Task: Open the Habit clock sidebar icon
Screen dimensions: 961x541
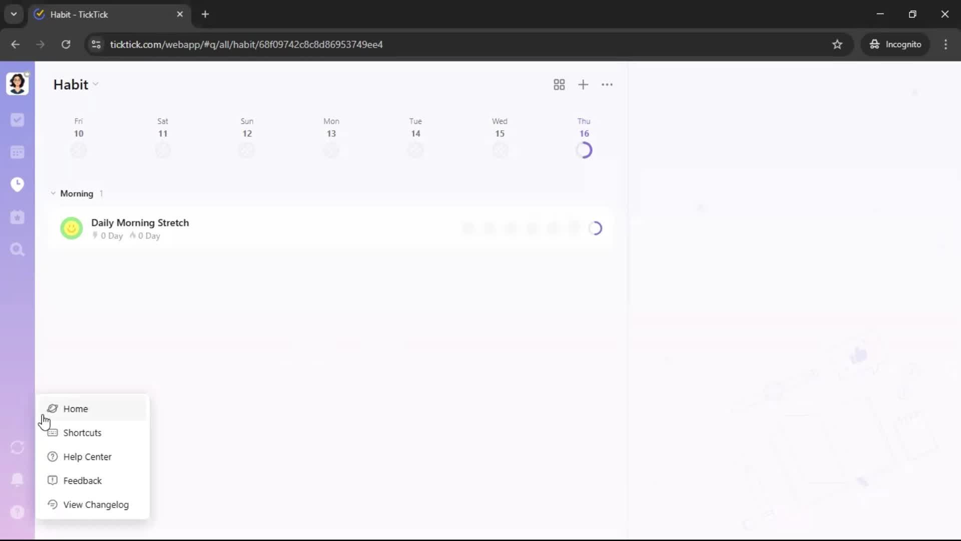Action: click(18, 184)
